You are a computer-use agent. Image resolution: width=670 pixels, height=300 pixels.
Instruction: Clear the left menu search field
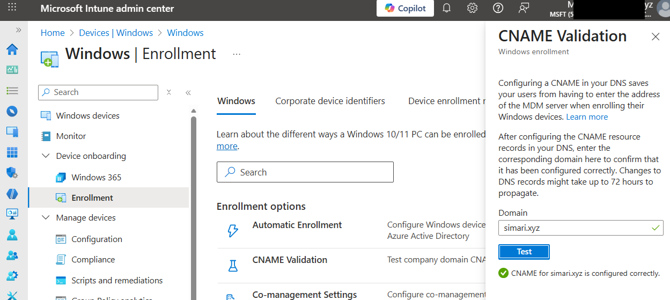click(168, 92)
